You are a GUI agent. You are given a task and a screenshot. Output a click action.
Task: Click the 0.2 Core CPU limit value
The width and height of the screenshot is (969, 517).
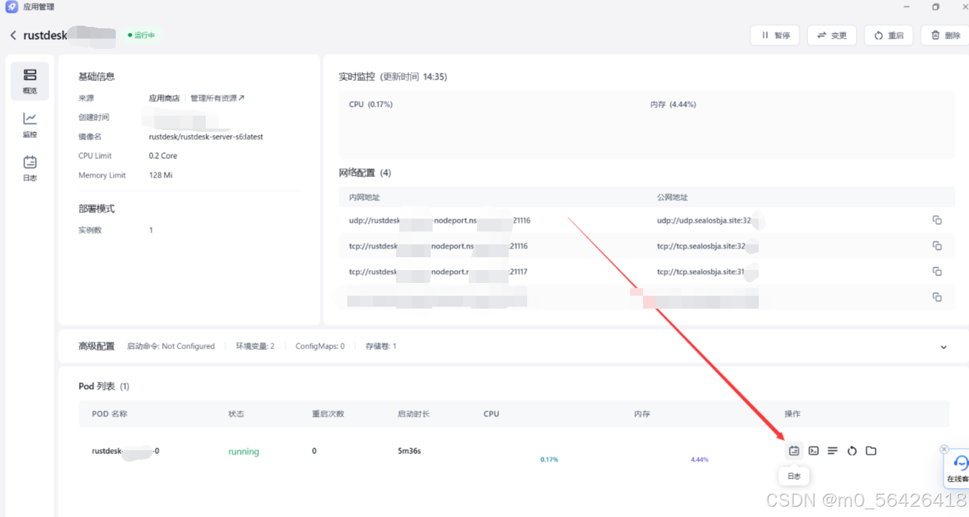pos(163,156)
